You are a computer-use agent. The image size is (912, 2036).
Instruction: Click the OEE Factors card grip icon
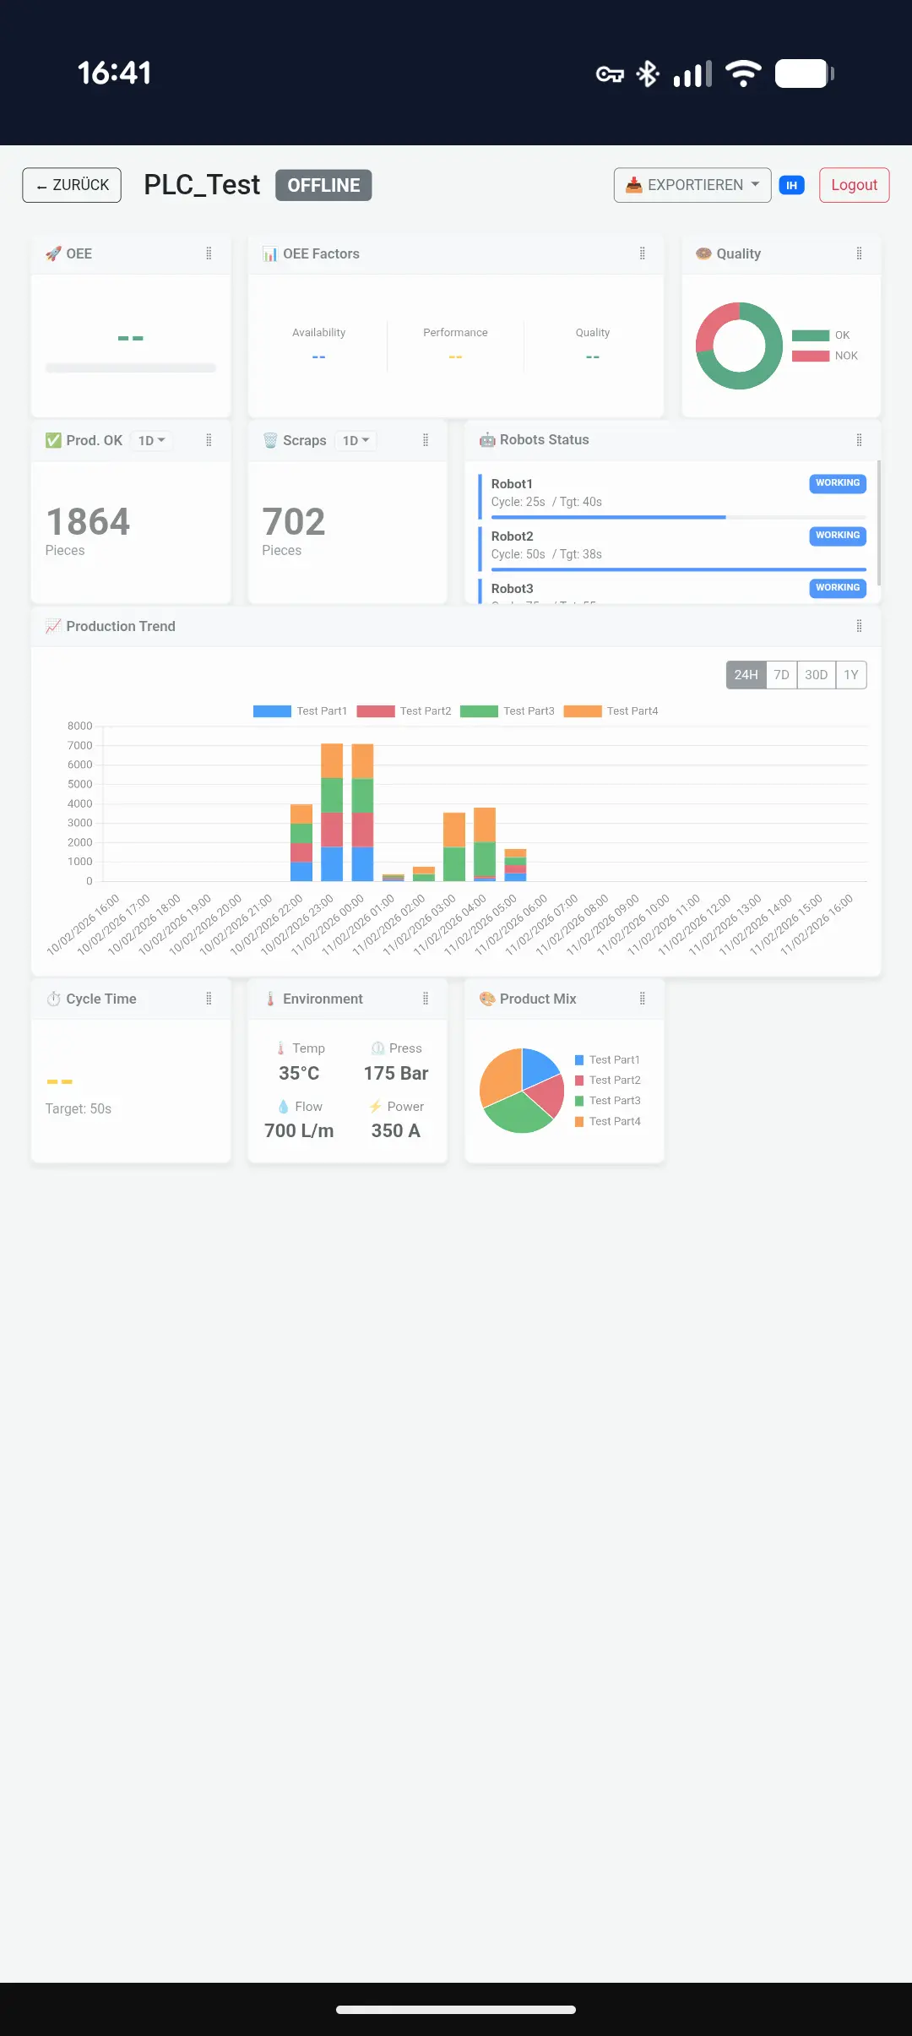(642, 253)
